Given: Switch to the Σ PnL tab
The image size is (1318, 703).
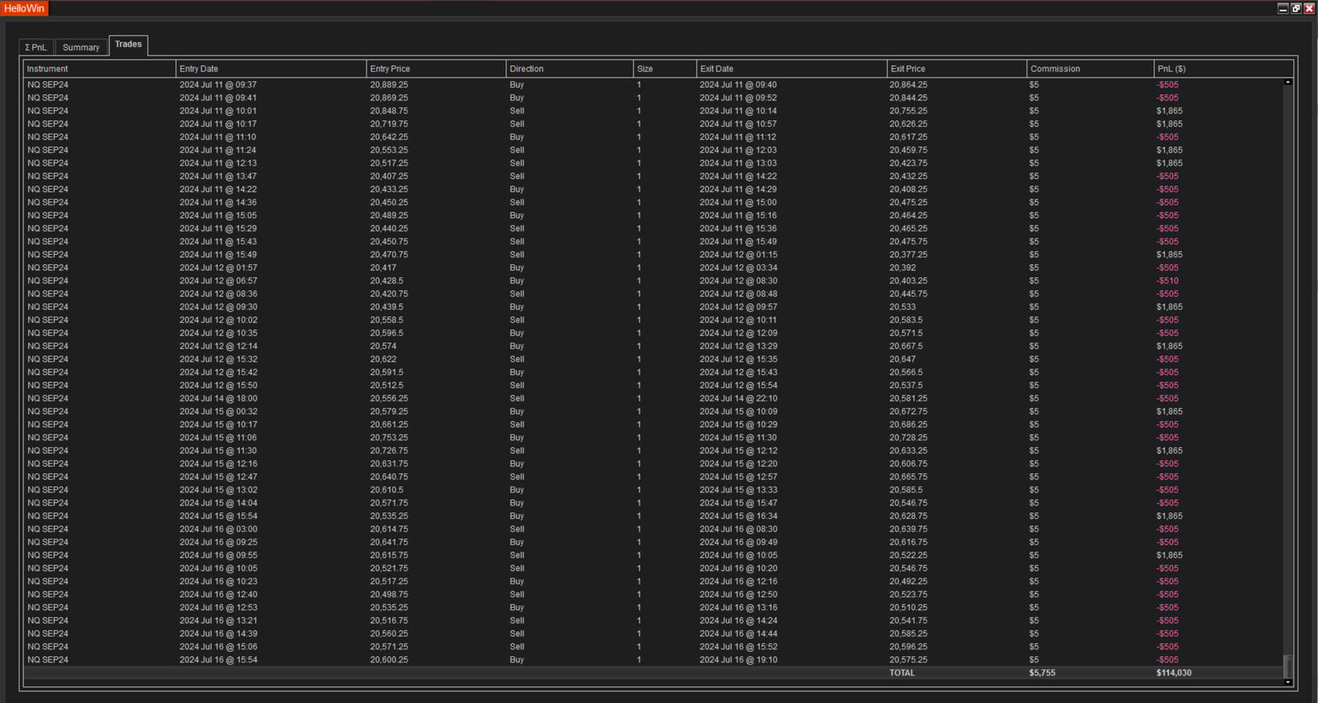Looking at the screenshot, I should tap(36, 48).
